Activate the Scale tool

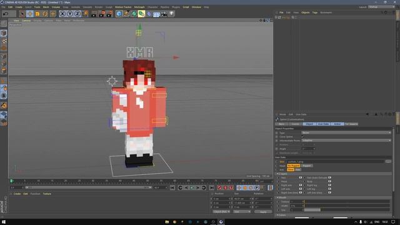[37, 14]
